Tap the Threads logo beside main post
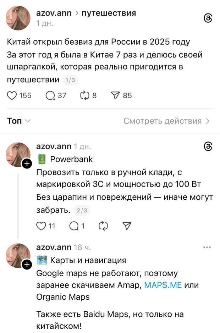The image size is (220, 333). (x=208, y=18)
